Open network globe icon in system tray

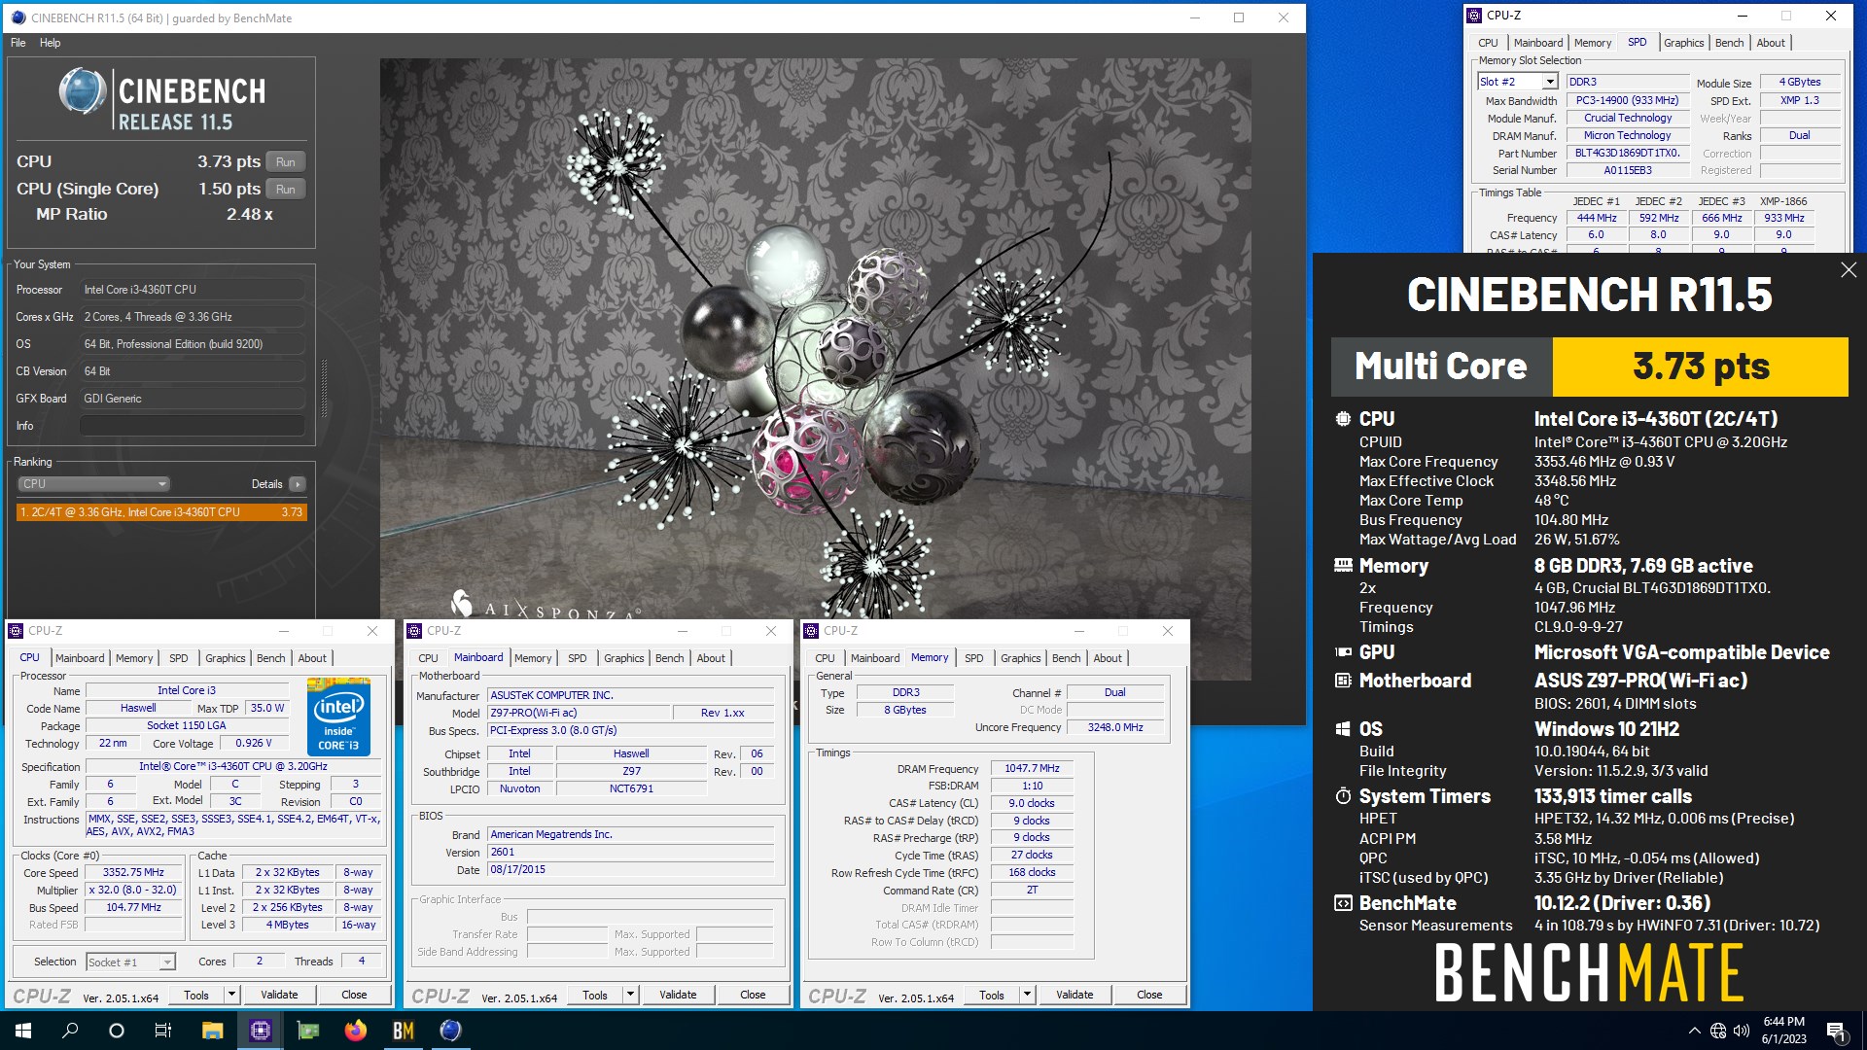pos(1718,1031)
